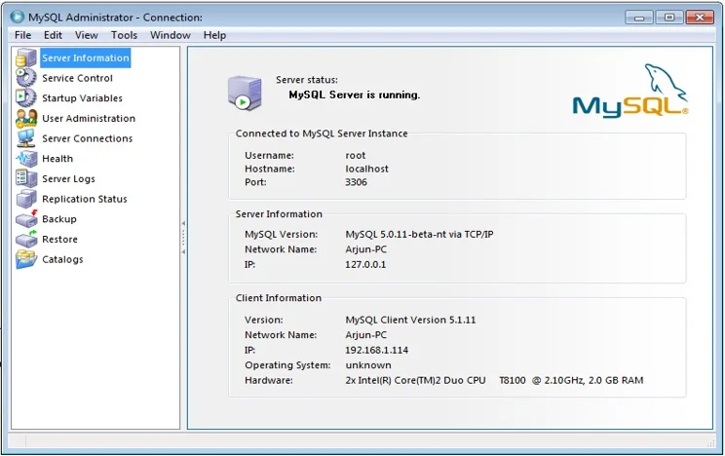Click the Operating System value unknown
Screen dimensions: 725x456
(x=368, y=365)
